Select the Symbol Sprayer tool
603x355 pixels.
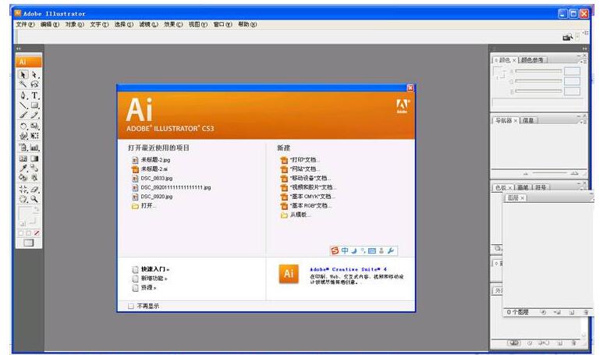pos(23,147)
